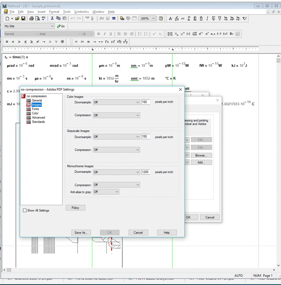Insert the vector sum operator

point(231,34)
